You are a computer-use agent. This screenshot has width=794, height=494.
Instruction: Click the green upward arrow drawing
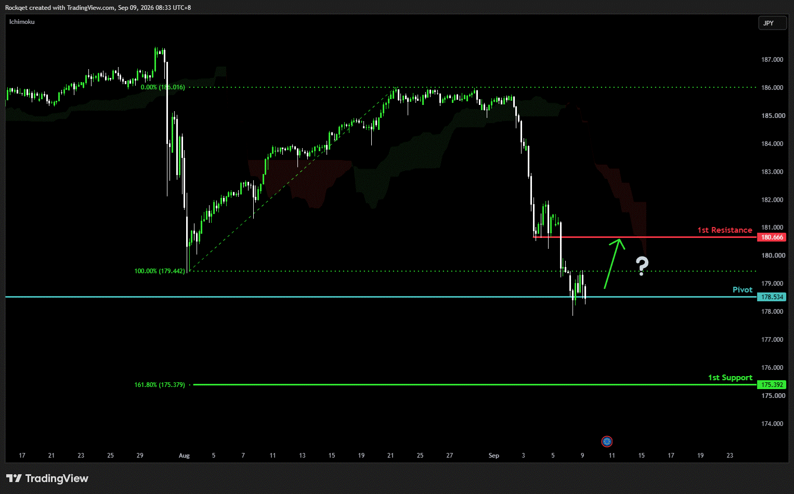point(614,263)
